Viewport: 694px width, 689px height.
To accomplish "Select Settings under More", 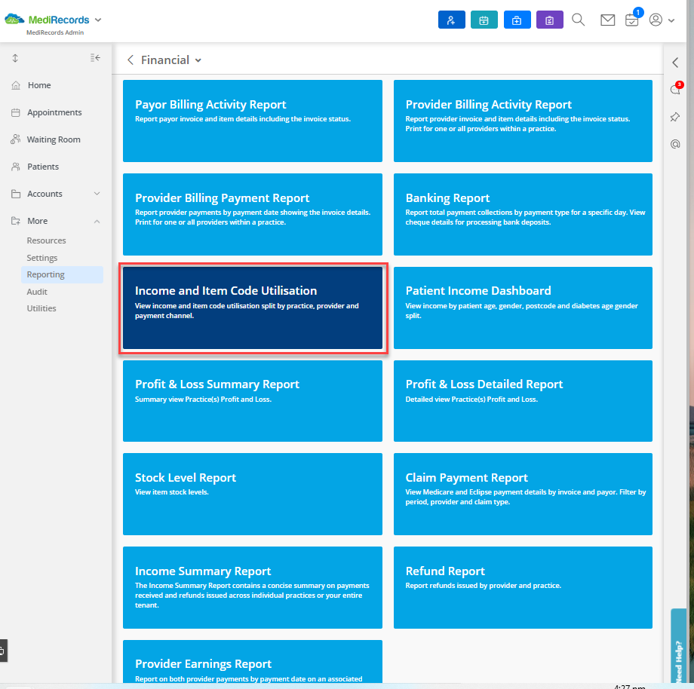I will (x=42, y=258).
